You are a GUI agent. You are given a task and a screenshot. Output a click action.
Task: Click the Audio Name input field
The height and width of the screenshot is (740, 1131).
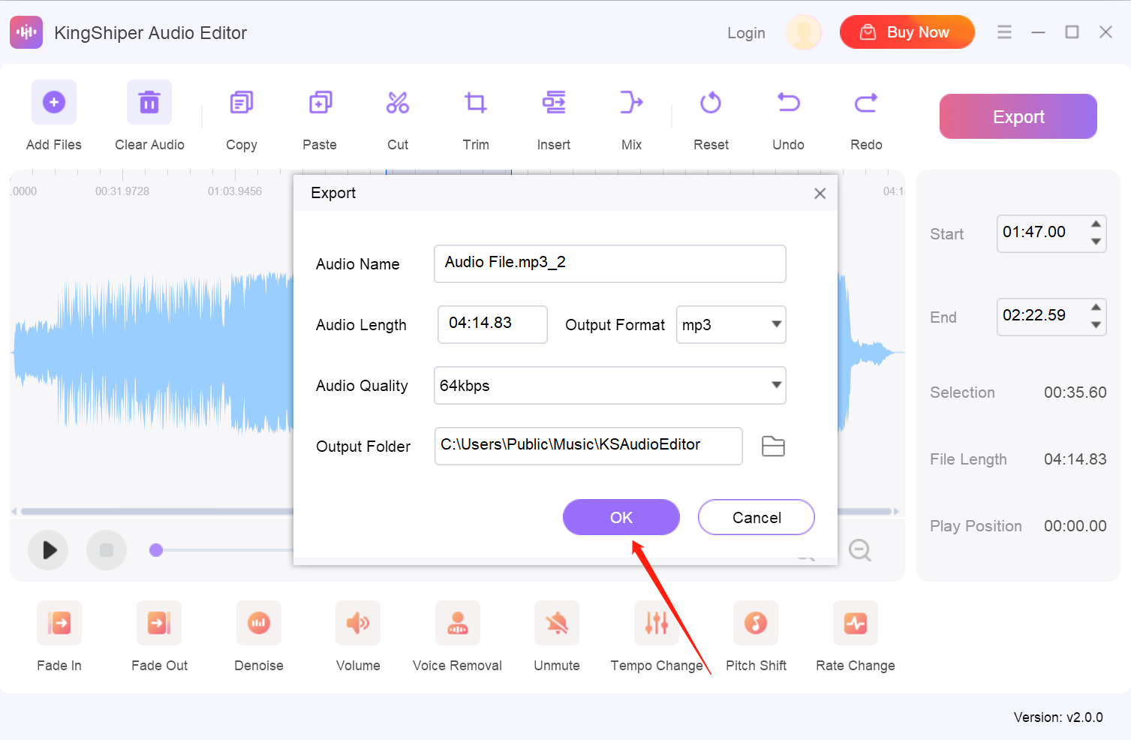610,263
